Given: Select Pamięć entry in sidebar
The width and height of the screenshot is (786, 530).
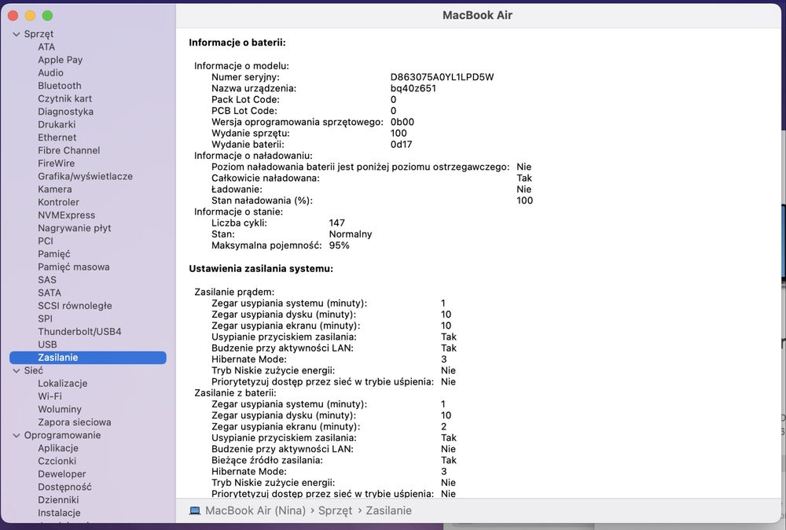Looking at the screenshot, I should coord(54,254).
